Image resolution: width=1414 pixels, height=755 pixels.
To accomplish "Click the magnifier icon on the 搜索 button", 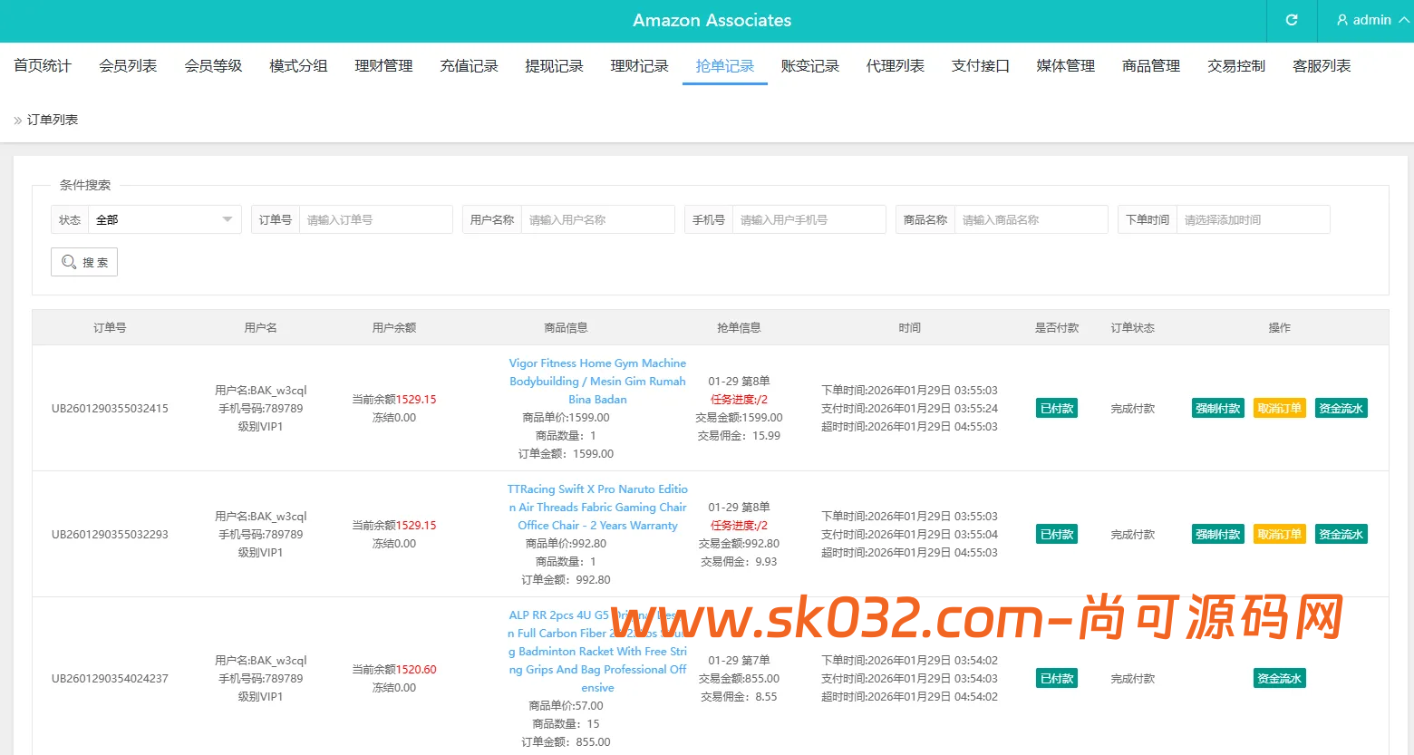I will [x=69, y=262].
